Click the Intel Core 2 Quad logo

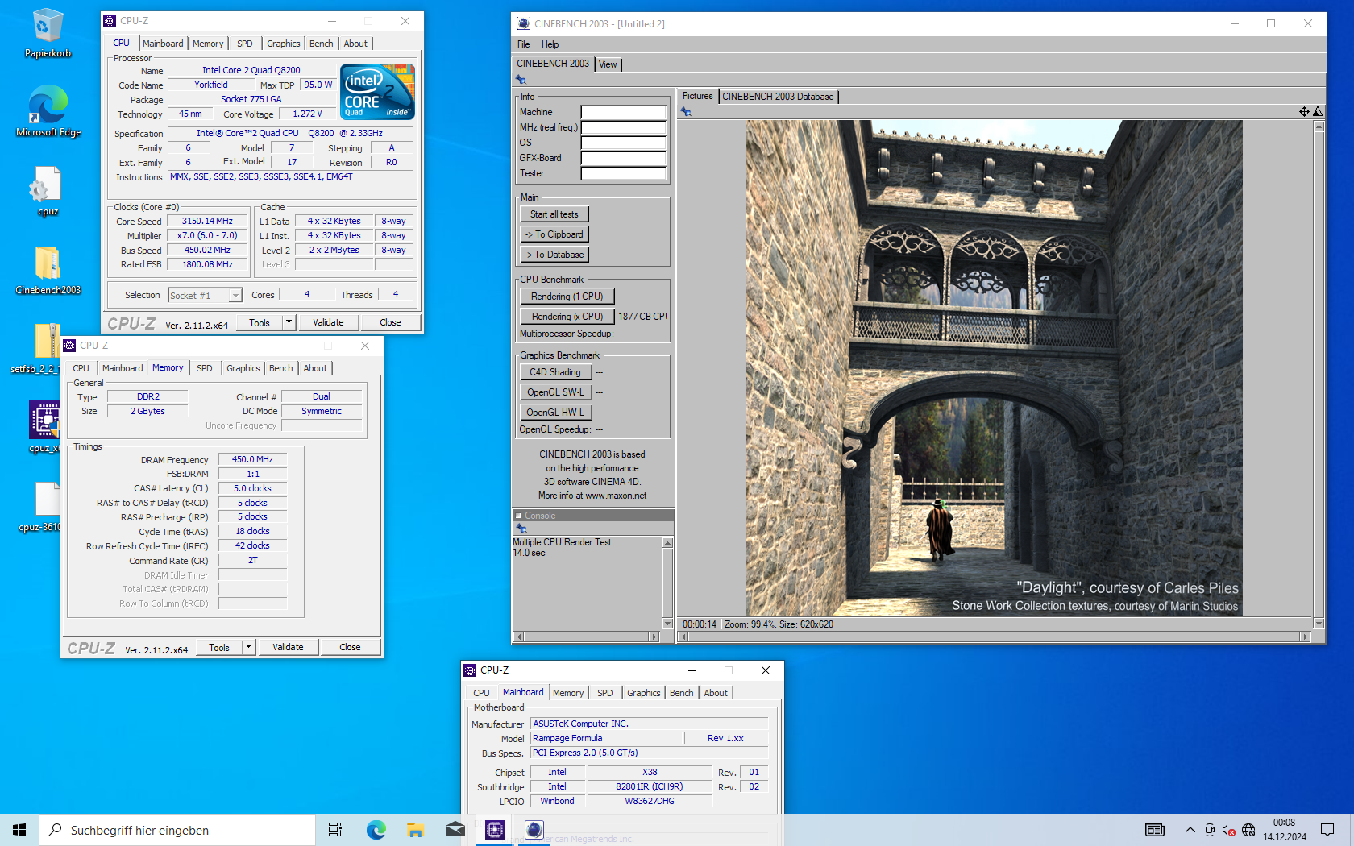click(377, 92)
